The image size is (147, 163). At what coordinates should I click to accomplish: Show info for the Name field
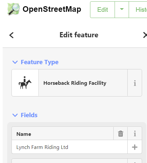pyautogui.click(x=135, y=134)
